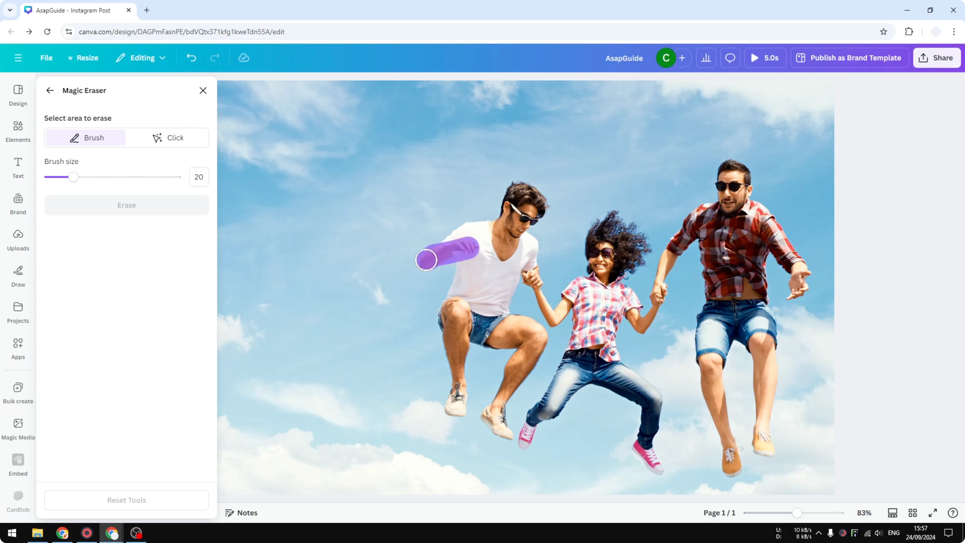Open the Design panel in sidebar

point(18,95)
